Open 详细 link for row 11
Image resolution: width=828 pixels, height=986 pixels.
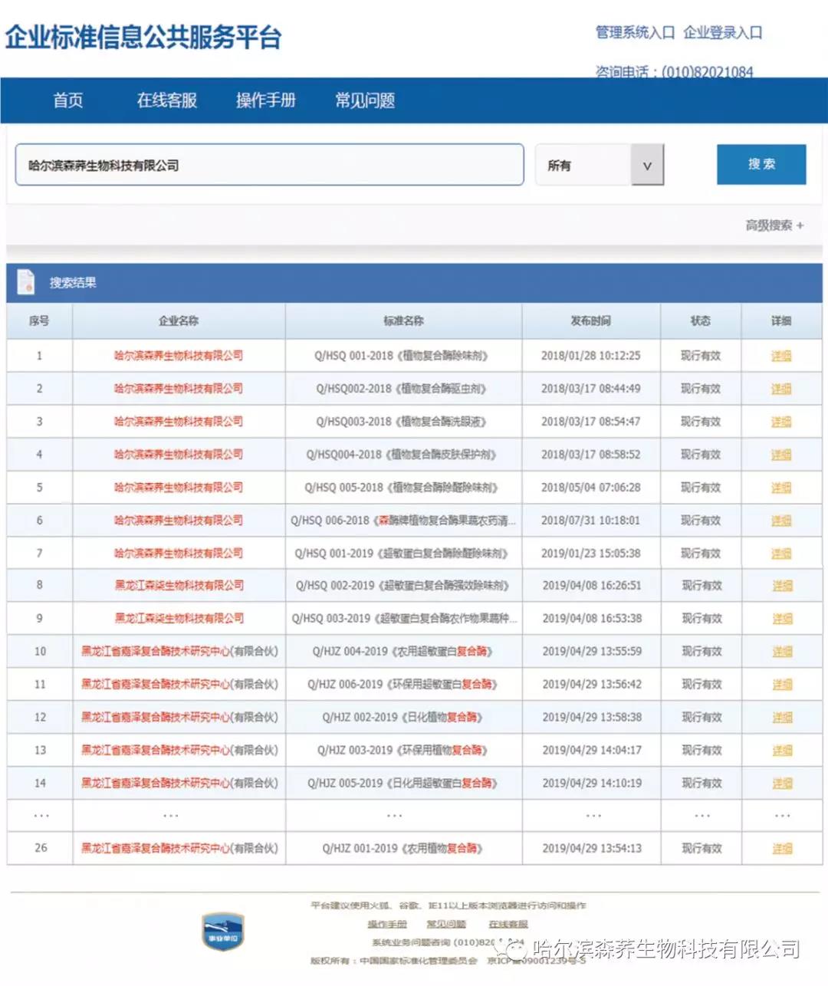[782, 685]
